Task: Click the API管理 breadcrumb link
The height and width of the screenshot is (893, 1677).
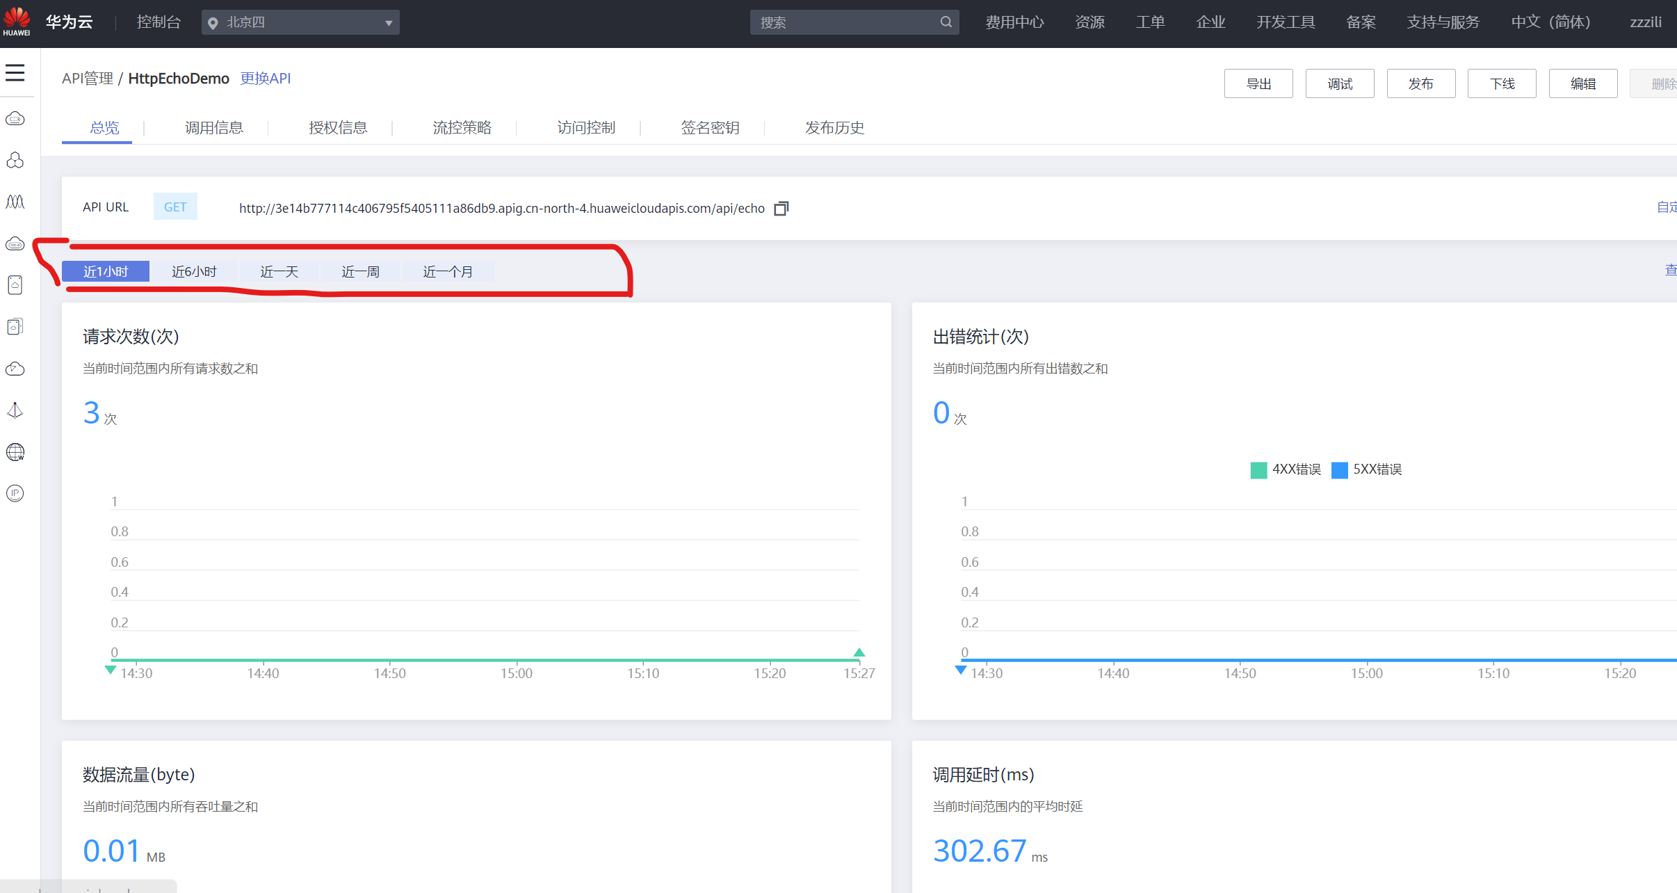Action: (88, 79)
